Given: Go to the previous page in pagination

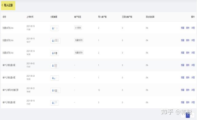Looking at the screenshot, I should tap(183, 115).
